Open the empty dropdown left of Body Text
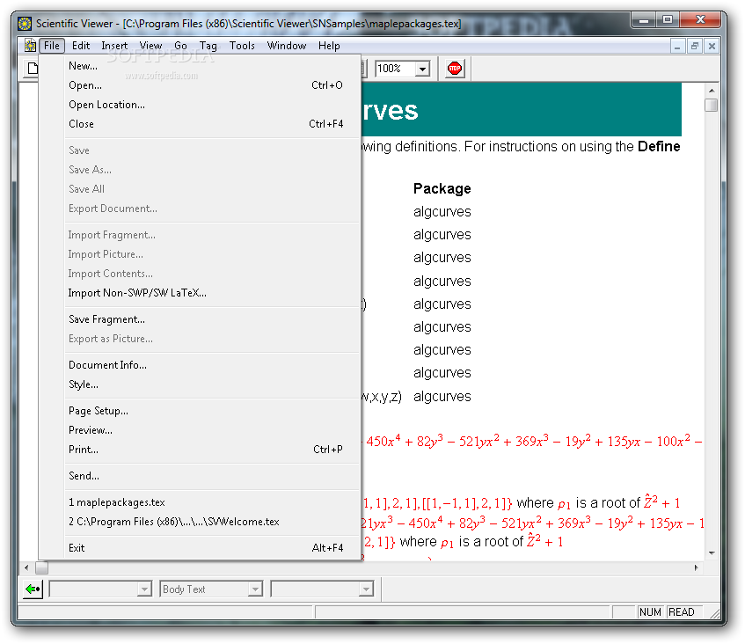Screen dimensions: 745x644 click(144, 589)
